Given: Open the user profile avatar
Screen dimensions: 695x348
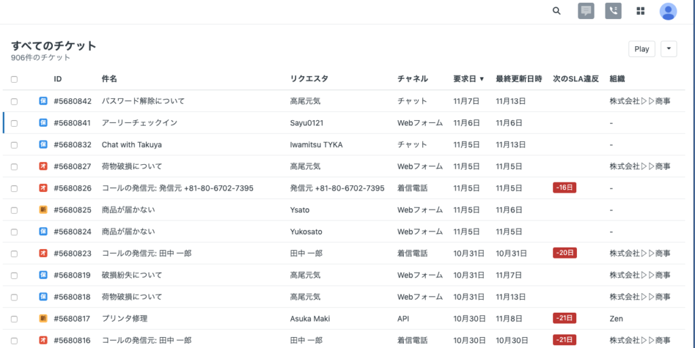Looking at the screenshot, I should coord(668,11).
